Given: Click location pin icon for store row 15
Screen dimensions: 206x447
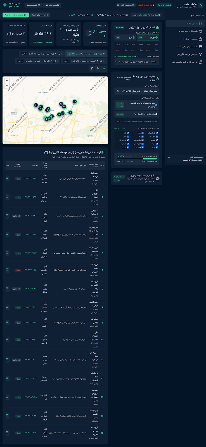Looking at the screenshot, I should tap(7, 432).
